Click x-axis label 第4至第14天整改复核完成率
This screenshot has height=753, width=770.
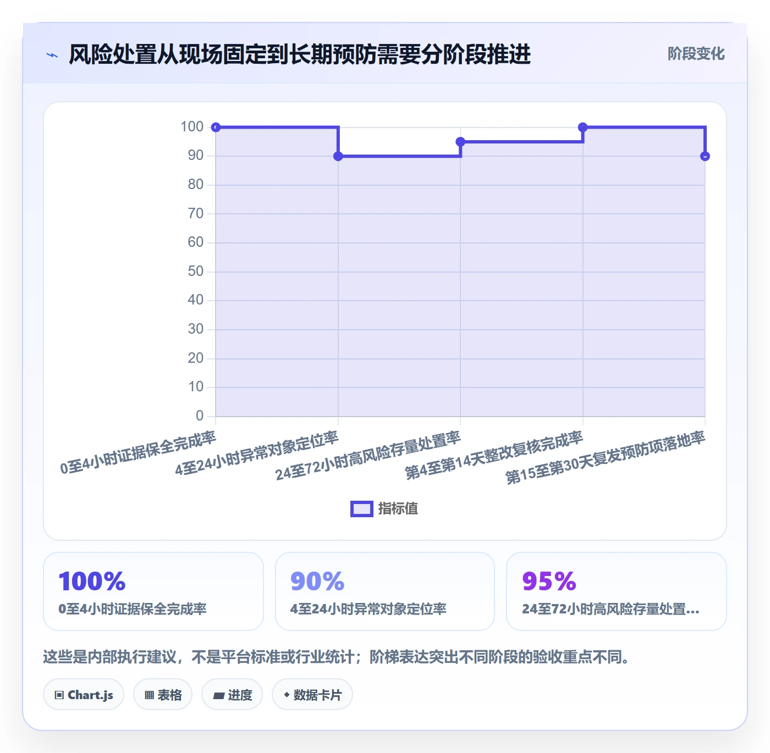(494, 456)
